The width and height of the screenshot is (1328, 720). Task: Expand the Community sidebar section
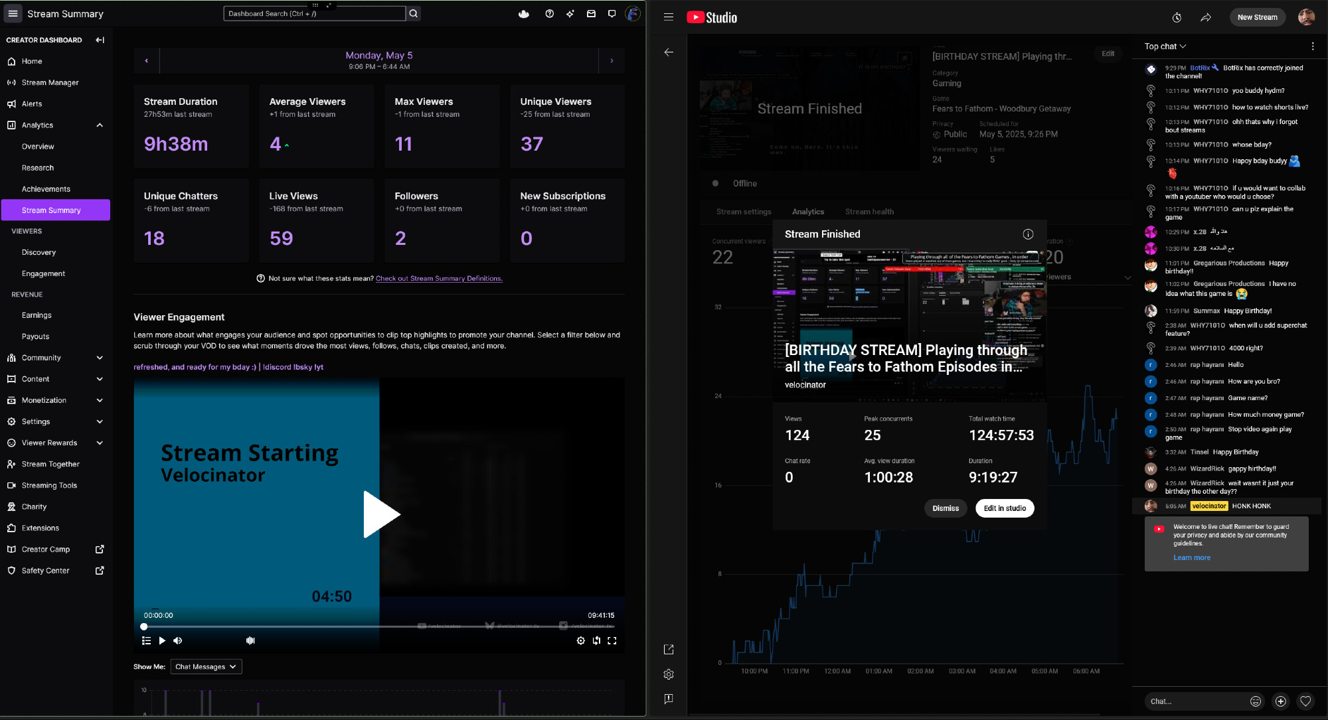point(100,358)
